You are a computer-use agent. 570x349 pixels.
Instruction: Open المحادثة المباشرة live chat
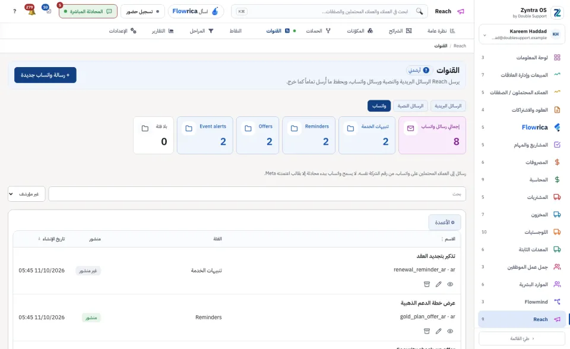(88, 11)
